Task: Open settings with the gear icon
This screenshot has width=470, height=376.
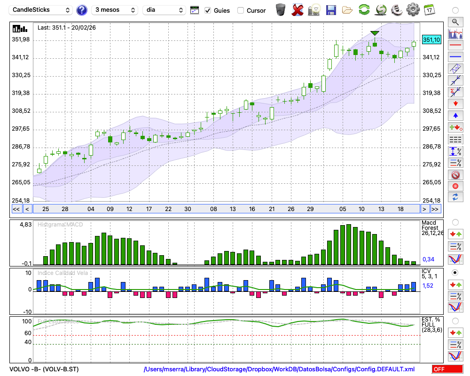Action: [x=413, y=10]
